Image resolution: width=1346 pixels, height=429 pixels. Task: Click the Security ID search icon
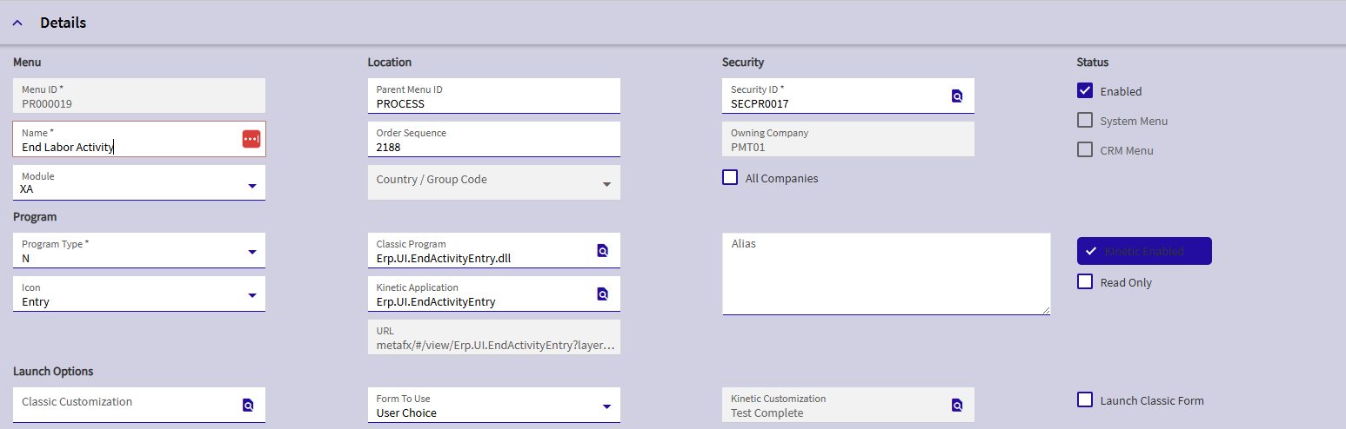coord(957,96)
